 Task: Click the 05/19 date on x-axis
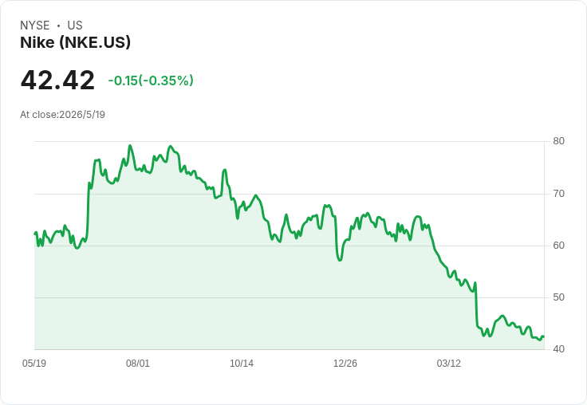coord(34,363)
